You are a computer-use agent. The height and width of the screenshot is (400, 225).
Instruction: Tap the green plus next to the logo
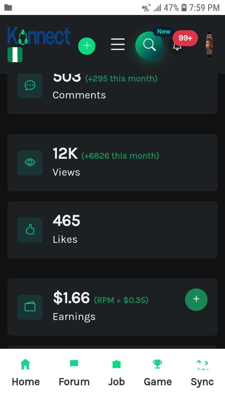[87, 46]
